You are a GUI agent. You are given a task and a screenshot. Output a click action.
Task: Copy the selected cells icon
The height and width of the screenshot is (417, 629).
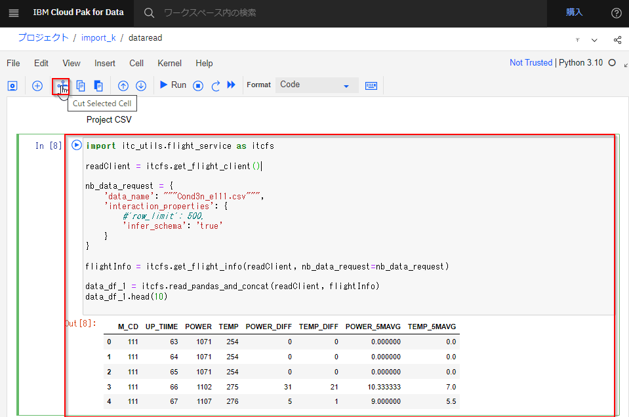81,86
